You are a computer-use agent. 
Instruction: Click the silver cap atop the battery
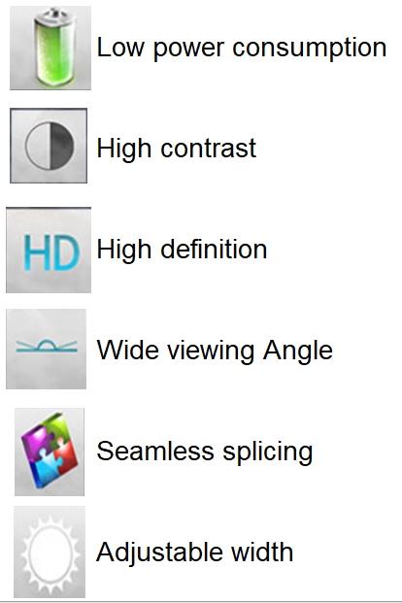(54, 15)
